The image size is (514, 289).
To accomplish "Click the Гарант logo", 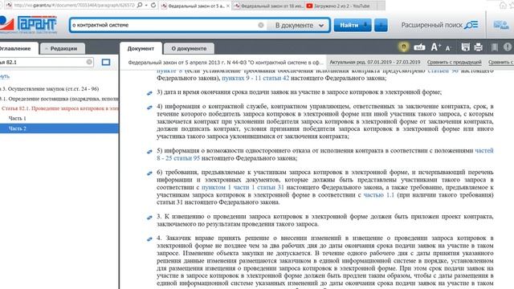I will 28,25.
